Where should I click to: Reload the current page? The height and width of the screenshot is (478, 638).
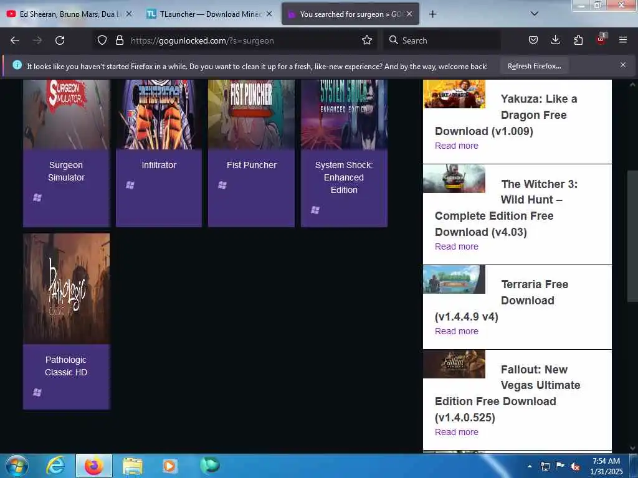click(x=60, y=40)
